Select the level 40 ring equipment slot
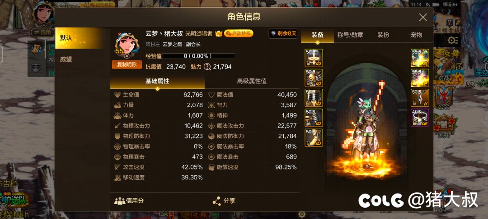This screenshot has width=488, height=219. point(420,118)
